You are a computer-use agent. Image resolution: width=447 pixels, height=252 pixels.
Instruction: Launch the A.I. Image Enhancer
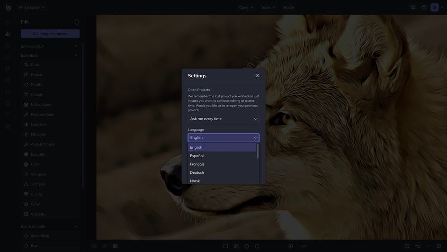[50, 34]
